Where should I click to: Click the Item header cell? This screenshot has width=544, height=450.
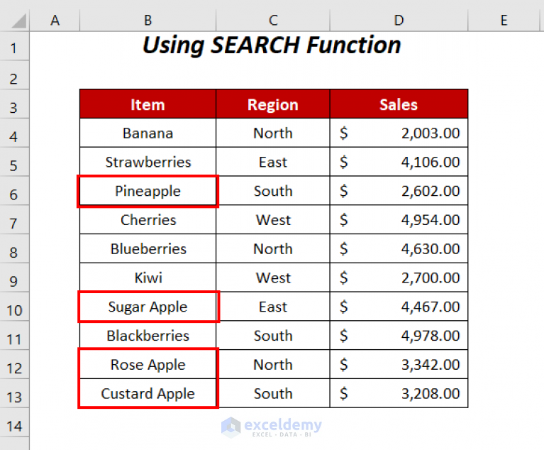pos(148,104)
